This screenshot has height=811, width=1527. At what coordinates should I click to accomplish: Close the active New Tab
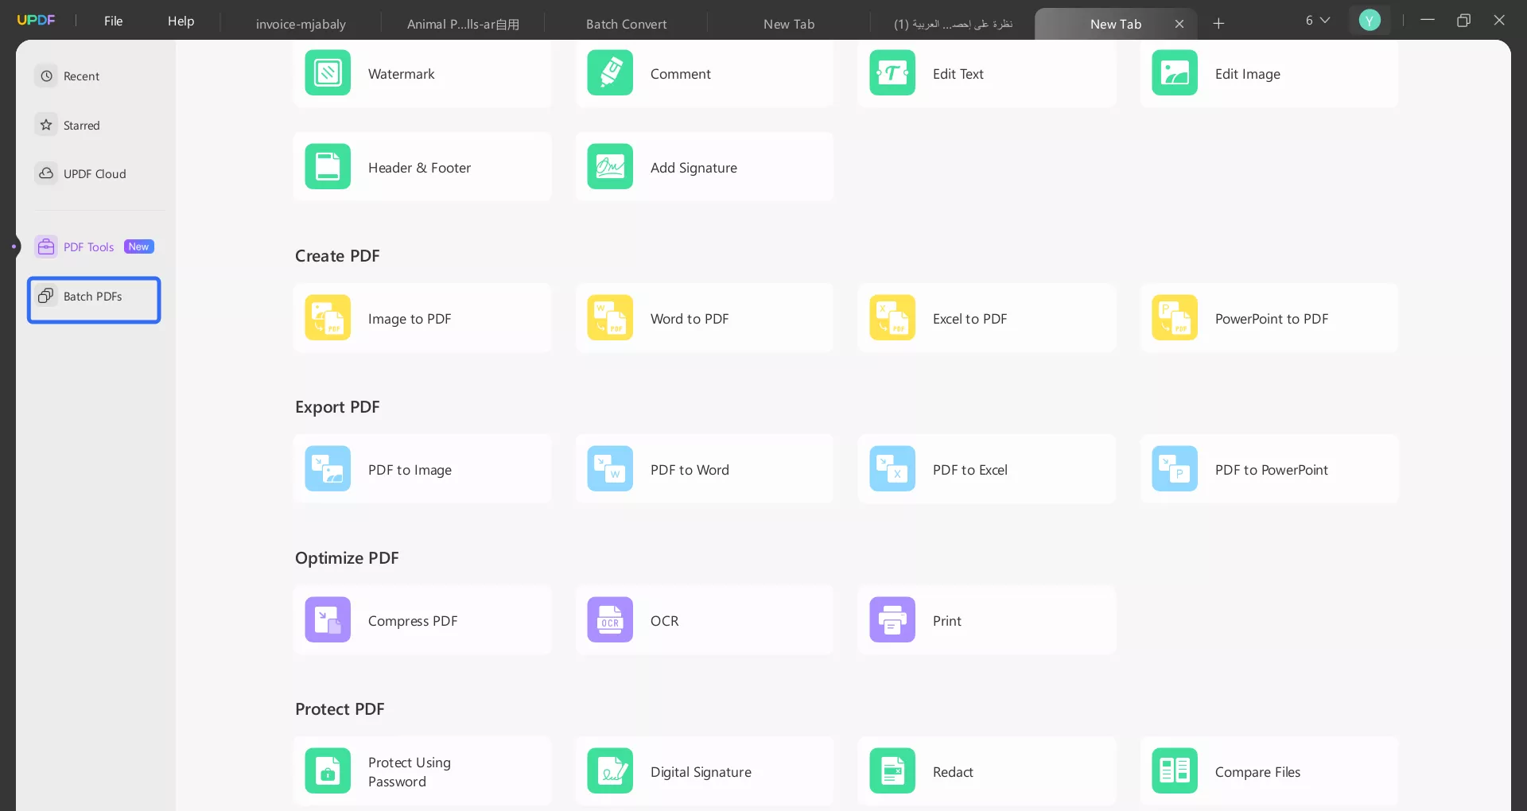tap(1179, 24)
